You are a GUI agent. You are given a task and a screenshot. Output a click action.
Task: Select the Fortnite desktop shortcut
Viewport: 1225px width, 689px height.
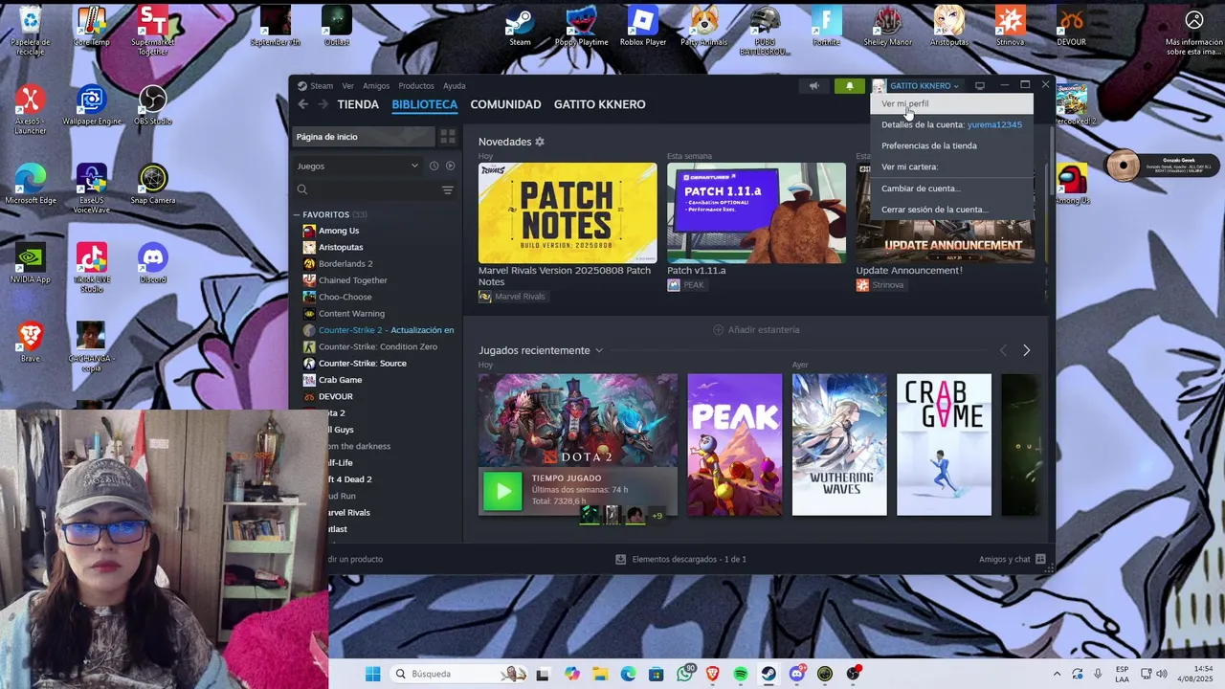coord(826,26)
